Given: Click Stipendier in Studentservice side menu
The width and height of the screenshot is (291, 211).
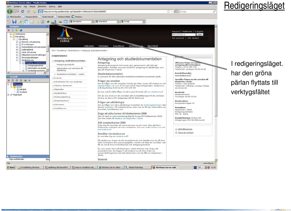Looking at the screenshot, I should 59,89.
